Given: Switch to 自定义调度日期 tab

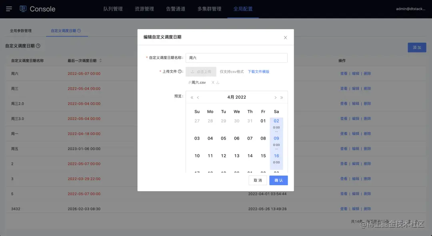Looking at the screenshot, I should point(63,30).
